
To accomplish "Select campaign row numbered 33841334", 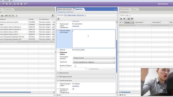I will (27, 27).
